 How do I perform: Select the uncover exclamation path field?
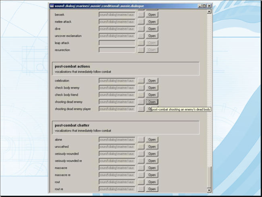[x=117, y=36]
